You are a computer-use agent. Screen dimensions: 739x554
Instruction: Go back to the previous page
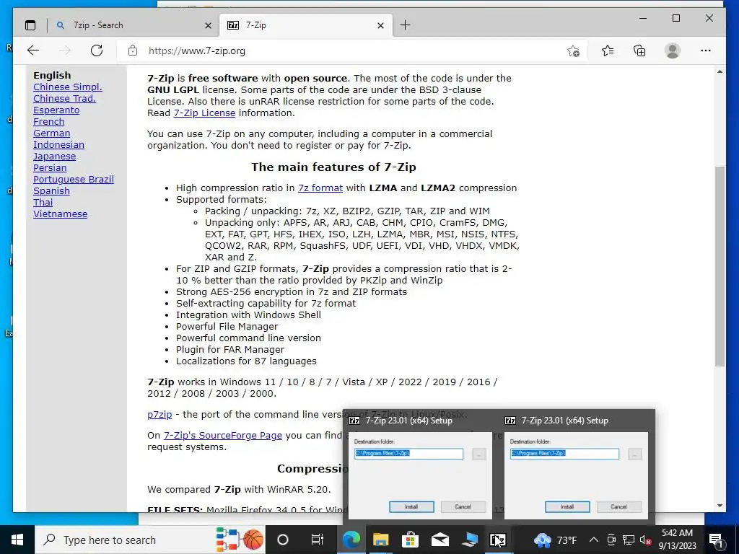(x=33, y=50)
